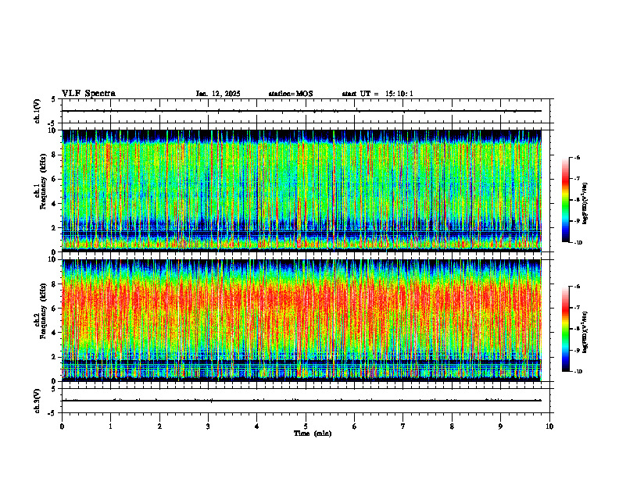
Task: Click the "start UT = 15:10:1" header text
Action: point(377,94)
